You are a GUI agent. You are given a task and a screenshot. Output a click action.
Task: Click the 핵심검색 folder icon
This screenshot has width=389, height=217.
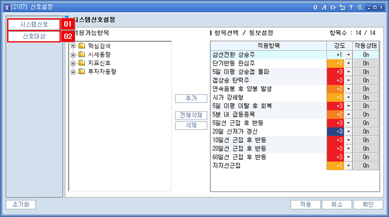click(81, 45)
